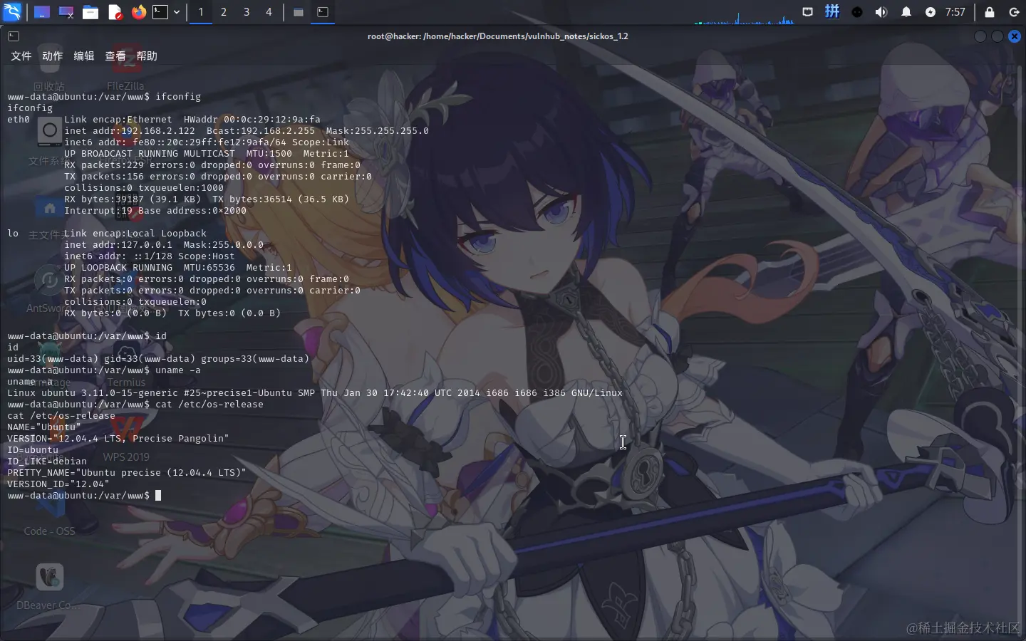Open the 文件 menu
This screenshot has height=641, width=1026.
coord(21,56)
